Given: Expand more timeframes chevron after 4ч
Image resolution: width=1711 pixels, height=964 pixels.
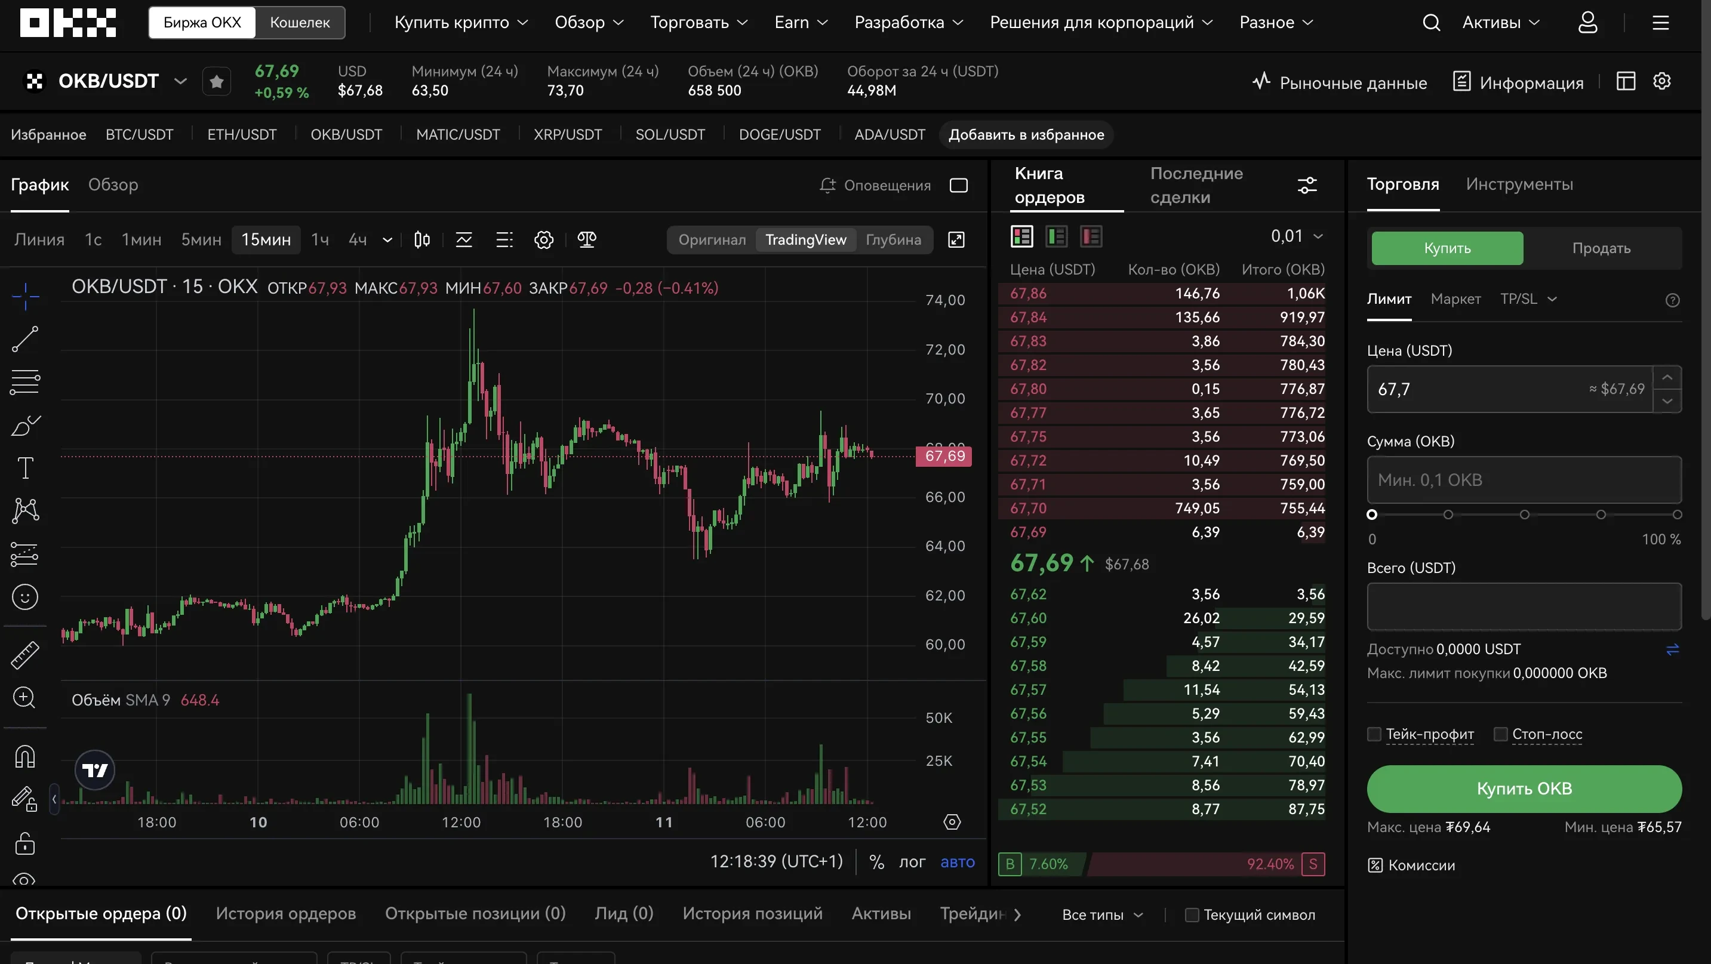Looking at the screenshot, I should [387, 240].
